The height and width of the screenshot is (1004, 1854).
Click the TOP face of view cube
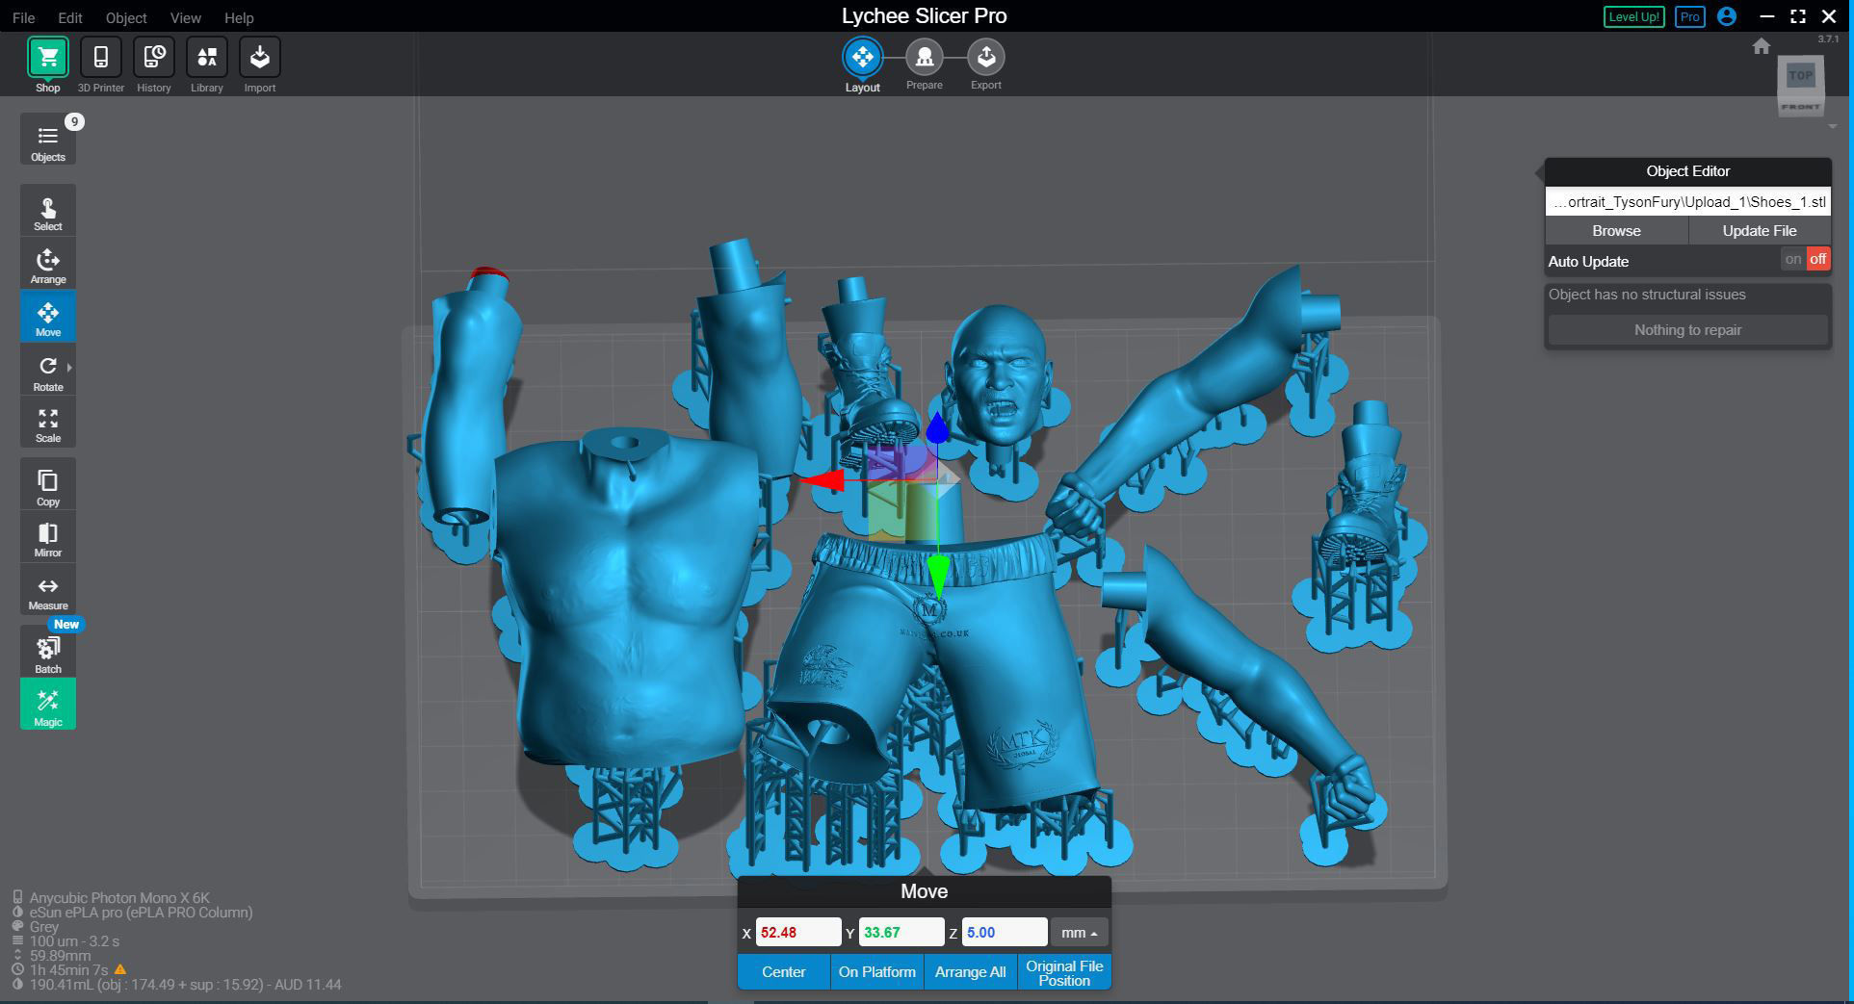pos(1800,76)
